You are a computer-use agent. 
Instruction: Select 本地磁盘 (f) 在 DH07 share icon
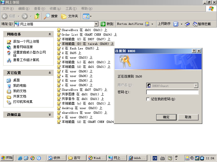(x=59, y=39)
